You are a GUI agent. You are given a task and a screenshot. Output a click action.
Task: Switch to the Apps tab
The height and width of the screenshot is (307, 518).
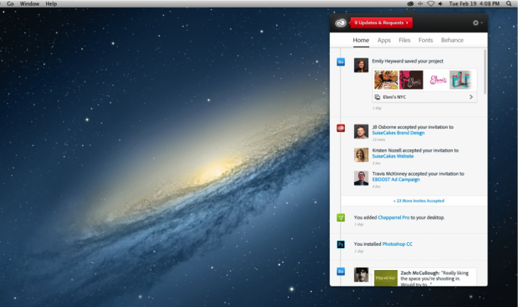384,40
